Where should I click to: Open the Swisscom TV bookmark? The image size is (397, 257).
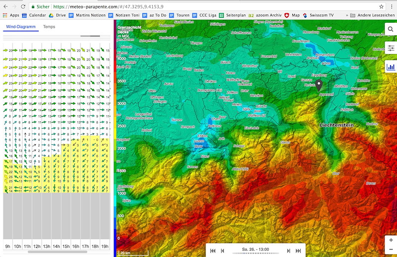[x=318, y=15]
